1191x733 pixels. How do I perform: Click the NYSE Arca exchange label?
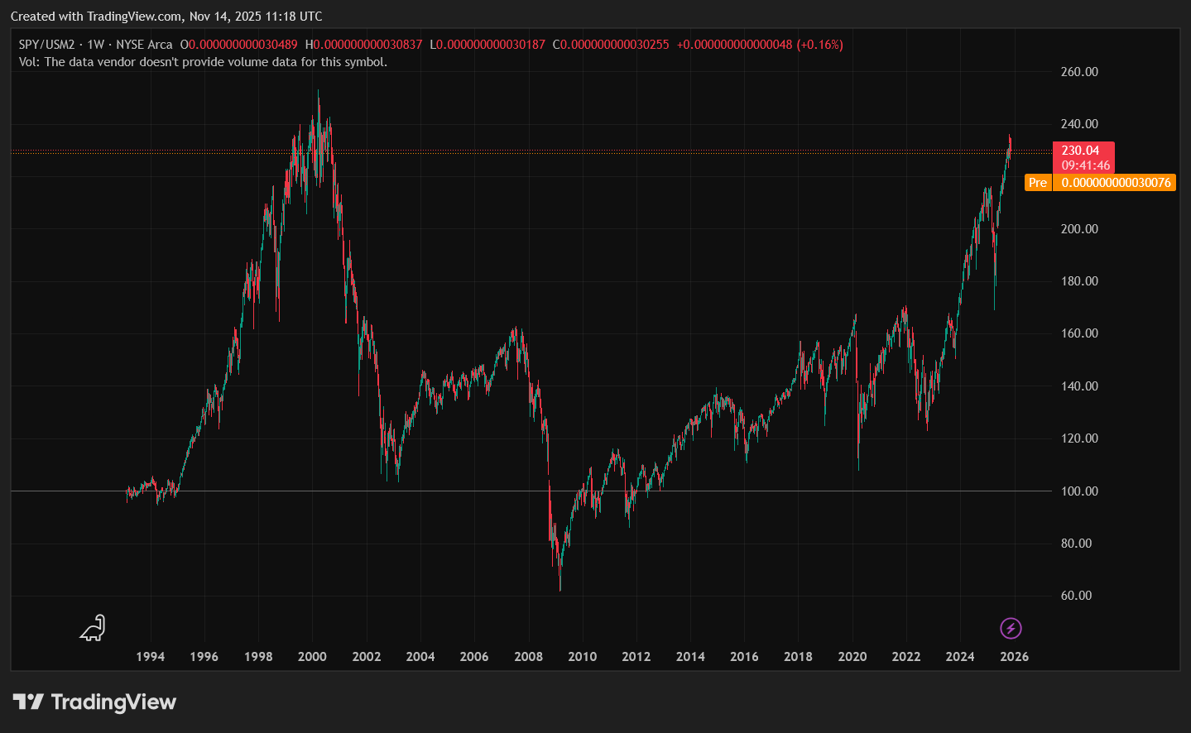point(144,45)
